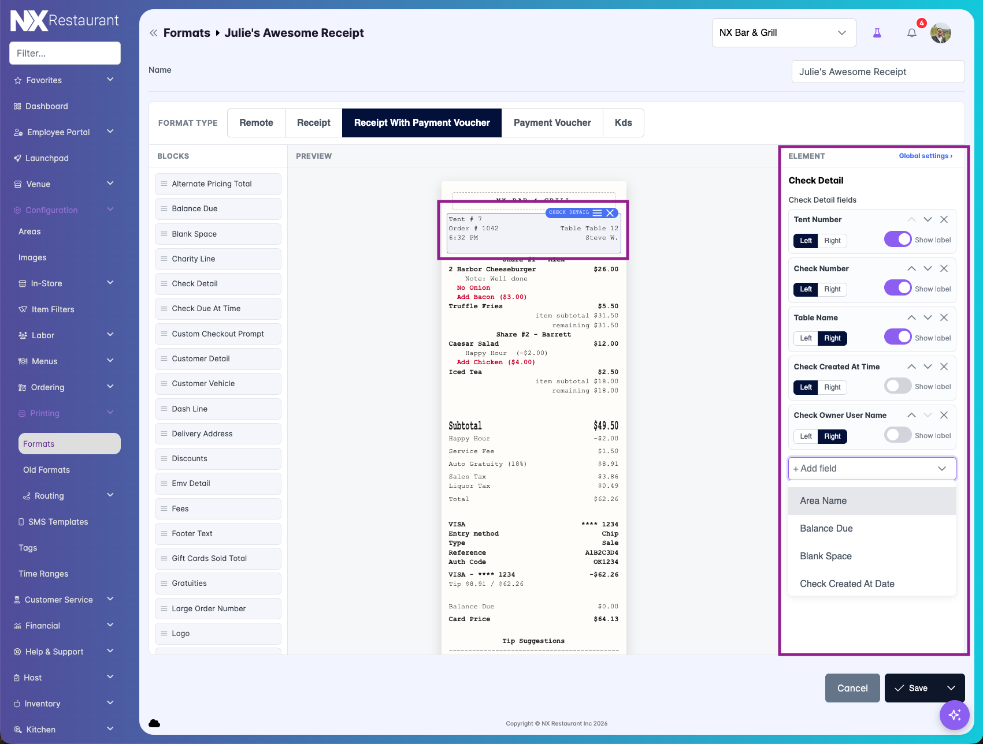This screenshot has height=744, width=983.
Task: Click the Name input field
Action: 878,72
